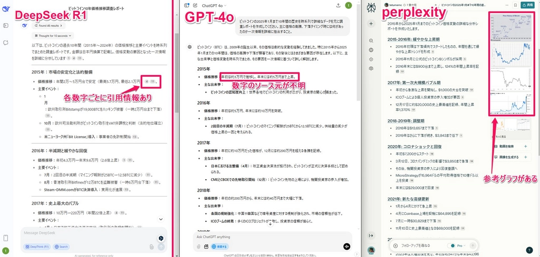Click ChatGPT heading 2018年

coord(203,190)
